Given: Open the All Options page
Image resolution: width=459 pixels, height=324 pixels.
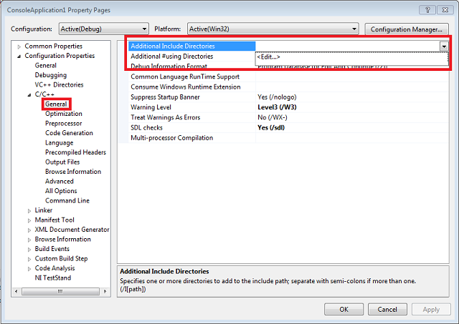Looking at the screenshot, I should pos(61,191).
